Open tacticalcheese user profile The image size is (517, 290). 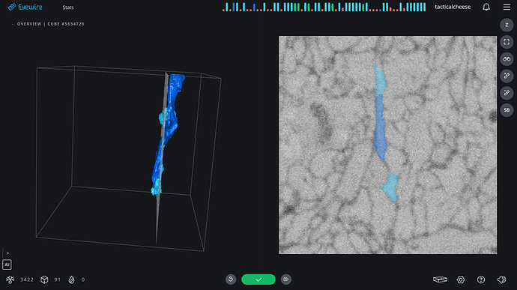[453, 7]
